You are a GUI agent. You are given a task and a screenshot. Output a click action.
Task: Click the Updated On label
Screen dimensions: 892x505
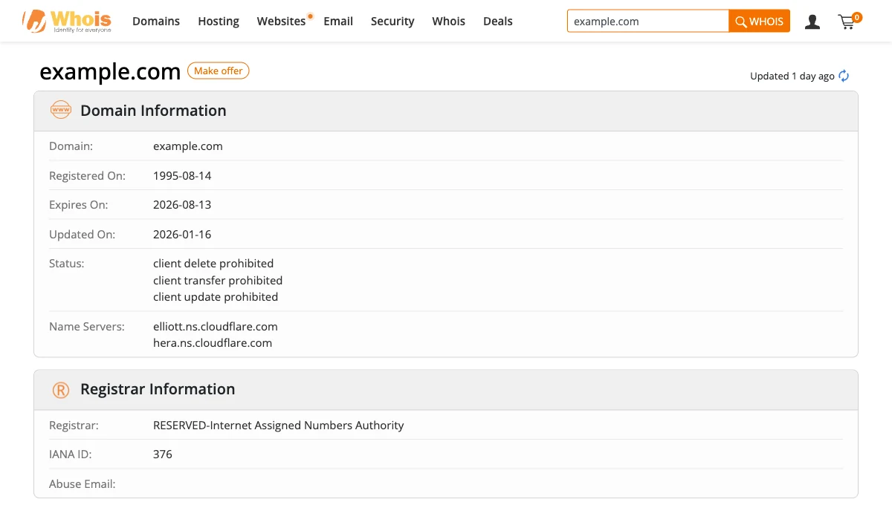[x=82, y=235]
